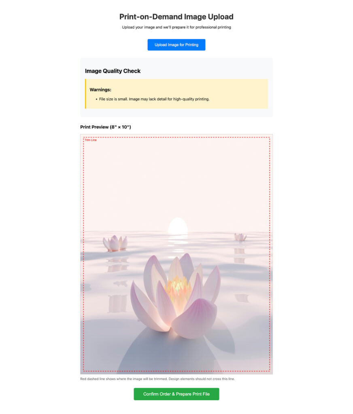The image size is (353, 414).
Task: Click the sun reflection on the water
Action: tap(178, 244)
